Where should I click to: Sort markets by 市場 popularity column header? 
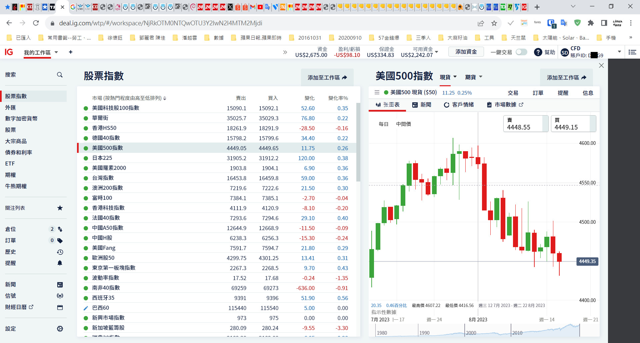(129, 98)
